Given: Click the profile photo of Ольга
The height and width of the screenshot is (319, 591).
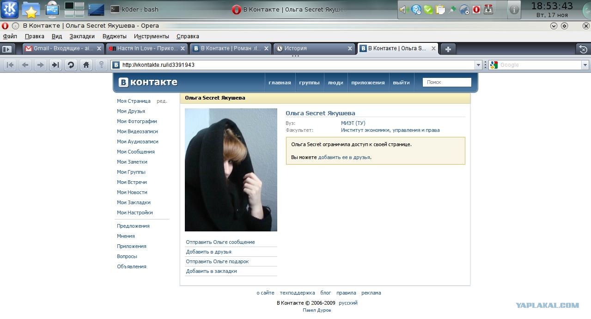Looking at the screenshot, I should tap(231, 170).
